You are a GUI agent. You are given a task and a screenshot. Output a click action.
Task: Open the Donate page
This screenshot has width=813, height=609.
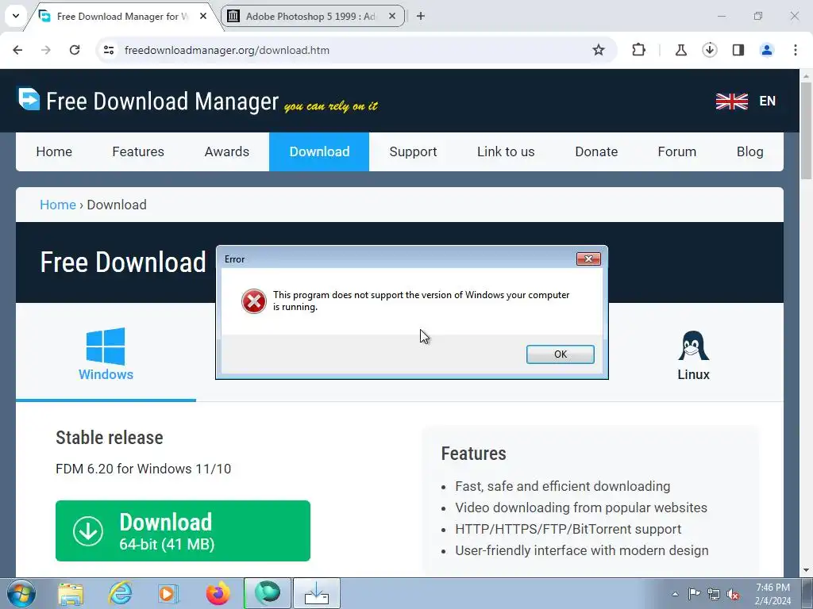[x=596, y=151]
